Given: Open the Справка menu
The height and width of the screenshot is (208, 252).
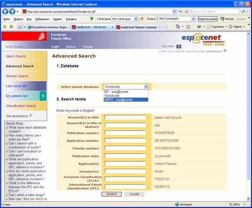Looking at the screenshot, I should (x=71, y=19).
